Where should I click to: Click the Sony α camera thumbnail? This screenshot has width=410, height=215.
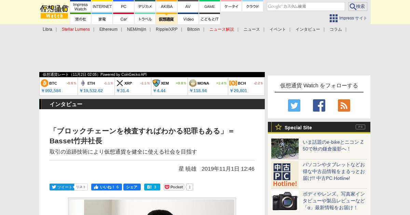[285, 201]
